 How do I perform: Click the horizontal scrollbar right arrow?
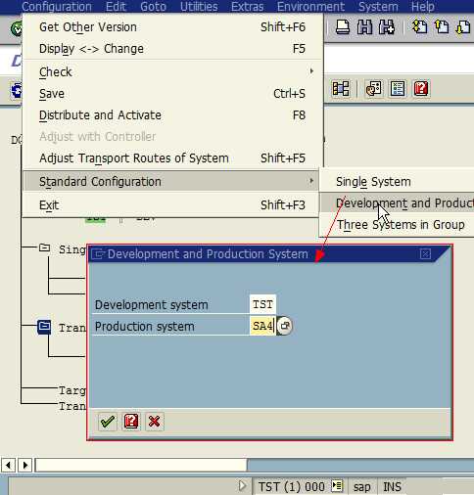coord(25,465)
